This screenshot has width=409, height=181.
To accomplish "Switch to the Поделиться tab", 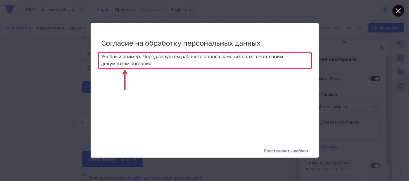I will pyautogui.click(x=153, y=9).
